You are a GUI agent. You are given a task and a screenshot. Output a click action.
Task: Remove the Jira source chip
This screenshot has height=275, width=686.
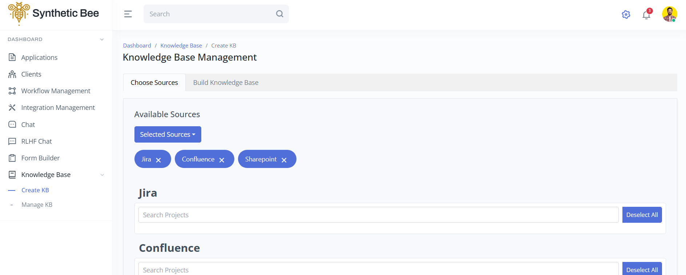[158, 160]
